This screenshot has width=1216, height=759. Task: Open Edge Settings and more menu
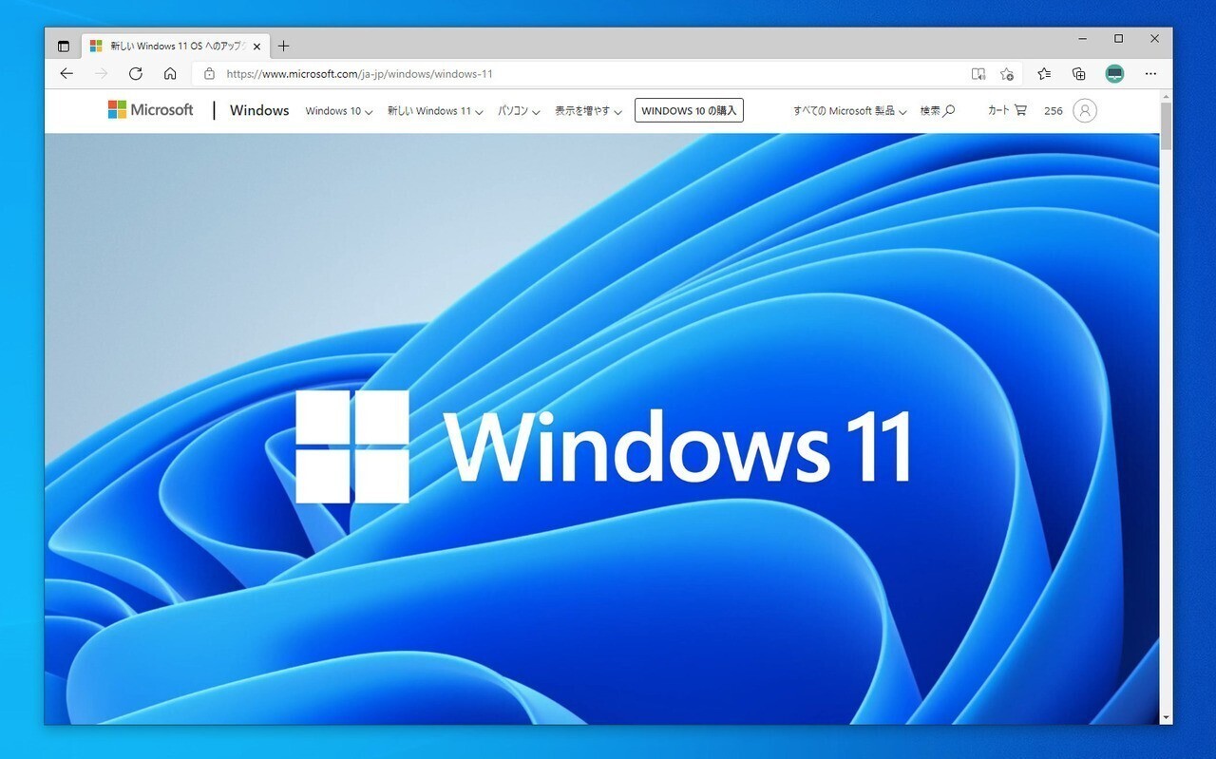(1150, 73)
